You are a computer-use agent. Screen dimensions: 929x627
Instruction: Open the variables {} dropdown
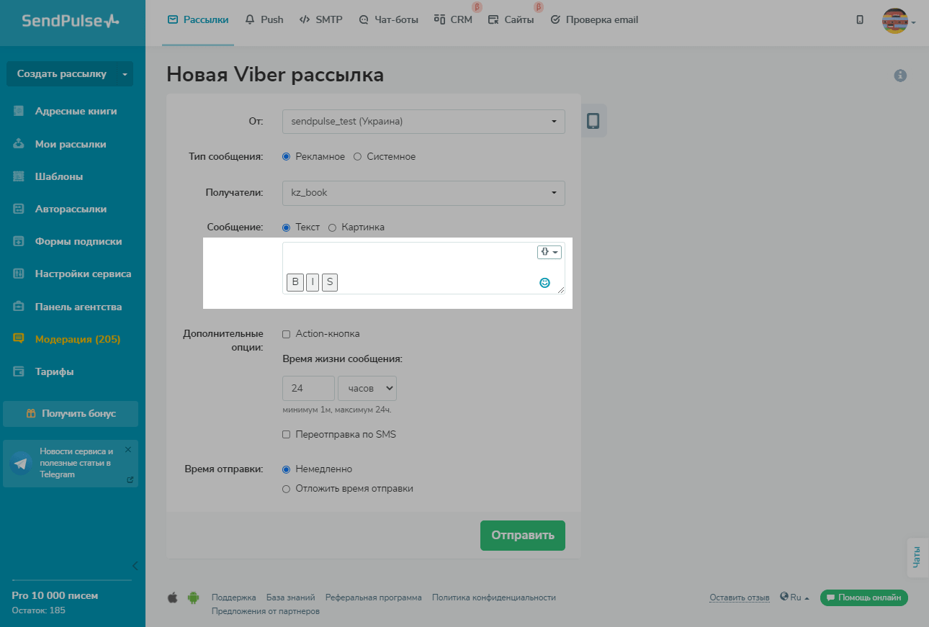pos(549,252)
